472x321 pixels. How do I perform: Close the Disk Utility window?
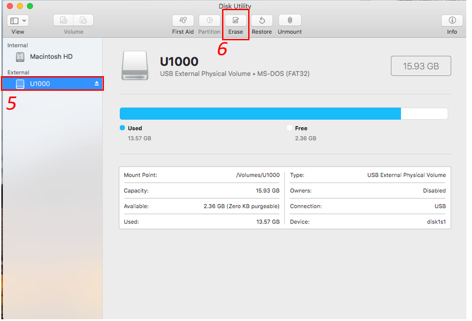coord(10,6)
